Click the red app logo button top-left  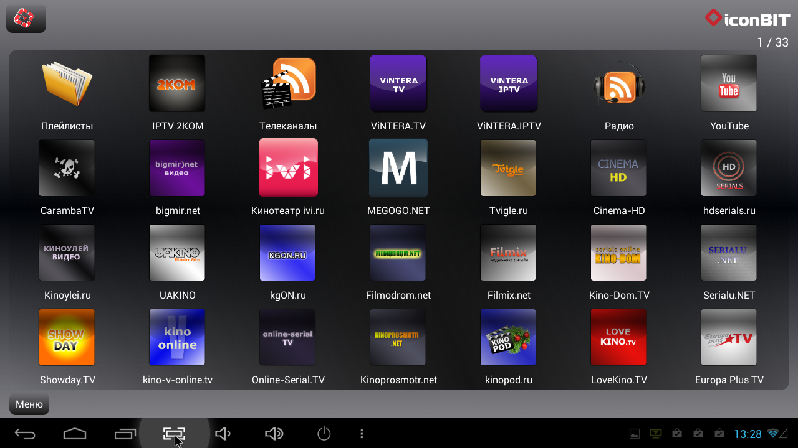tap(26, 19)
